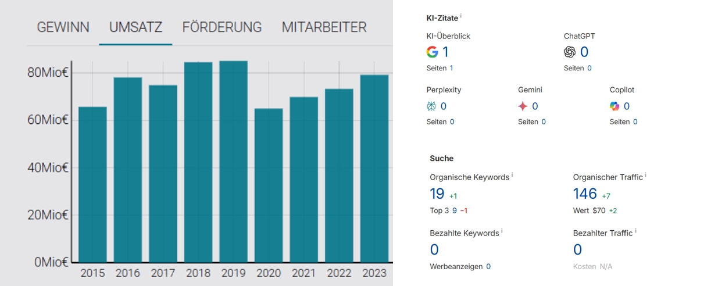Viewport: 711px width, 286px height.
Task: Open the FÖRDERUNG tab
Action: 221,27
